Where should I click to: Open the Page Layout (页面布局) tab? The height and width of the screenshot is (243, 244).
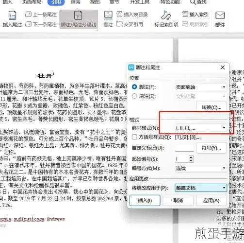(x=32, y=2)
